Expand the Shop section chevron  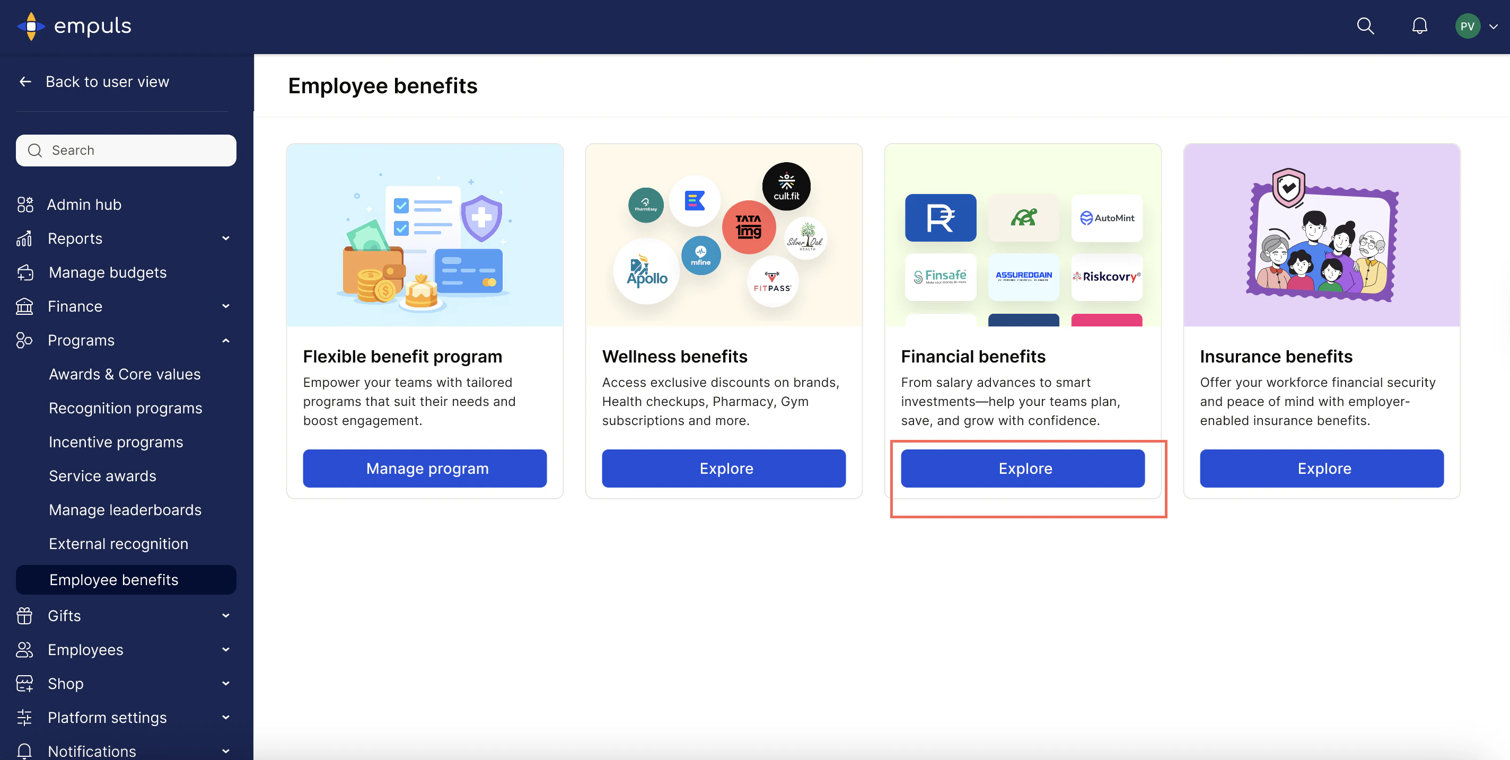click(226, 684)
